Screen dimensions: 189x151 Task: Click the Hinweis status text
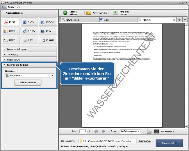(x=94, y=146)
